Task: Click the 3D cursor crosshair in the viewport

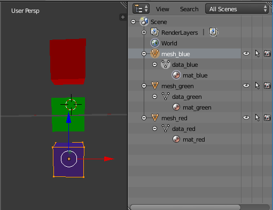Action: (x=71, y=105)
